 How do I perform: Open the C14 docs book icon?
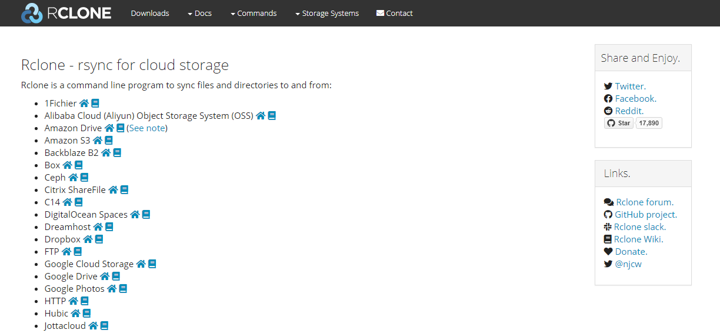click(79, 202)
